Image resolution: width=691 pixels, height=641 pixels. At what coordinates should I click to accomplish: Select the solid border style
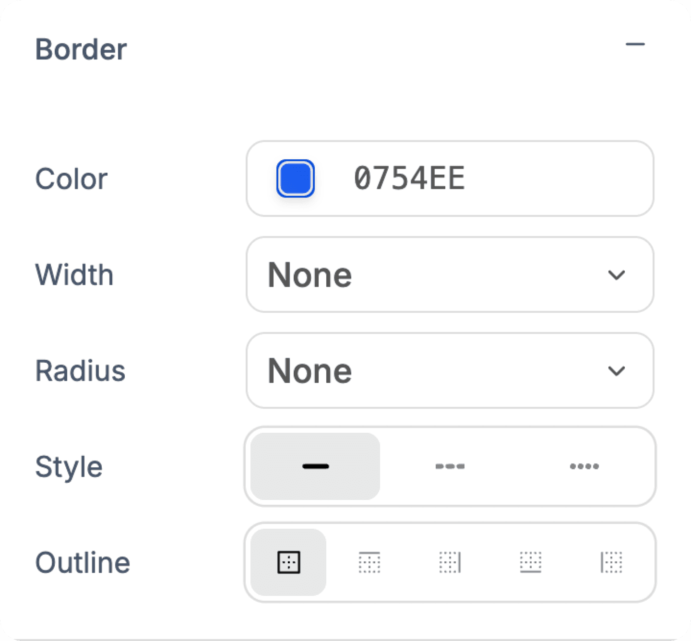click(x=314, y=466)
